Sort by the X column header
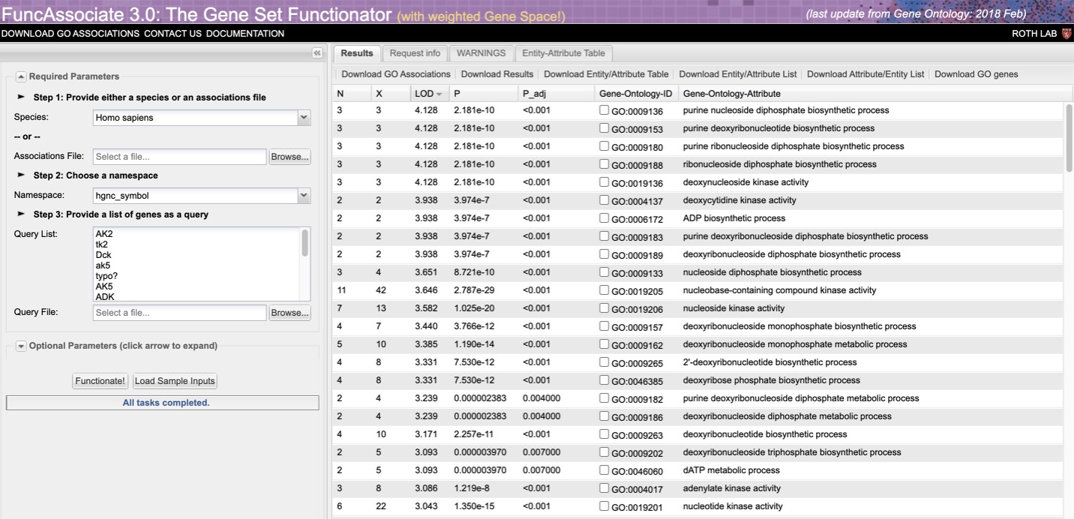The image size is (1074, 519). coord(391,94)
